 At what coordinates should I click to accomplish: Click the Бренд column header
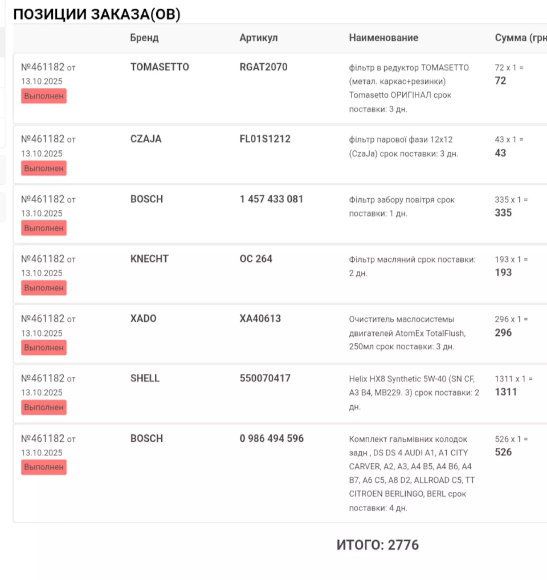click(144, 38)
